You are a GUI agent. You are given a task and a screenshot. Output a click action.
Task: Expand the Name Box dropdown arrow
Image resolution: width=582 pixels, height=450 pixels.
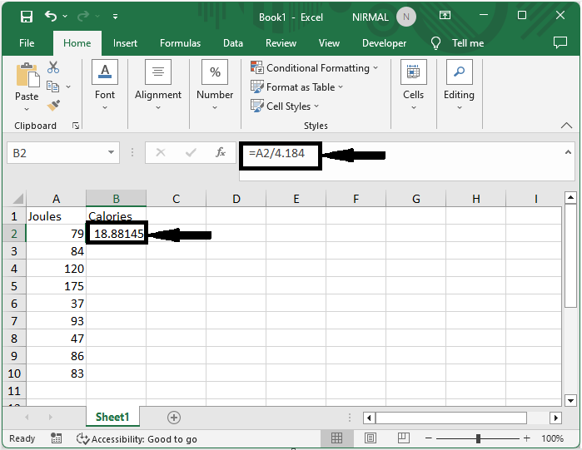point(111,152)
